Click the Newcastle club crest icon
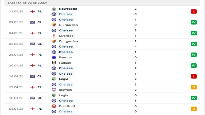This screenshot has width=205, height=115. point(54,9)
